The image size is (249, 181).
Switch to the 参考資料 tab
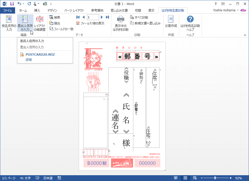(x=97, y=11)
